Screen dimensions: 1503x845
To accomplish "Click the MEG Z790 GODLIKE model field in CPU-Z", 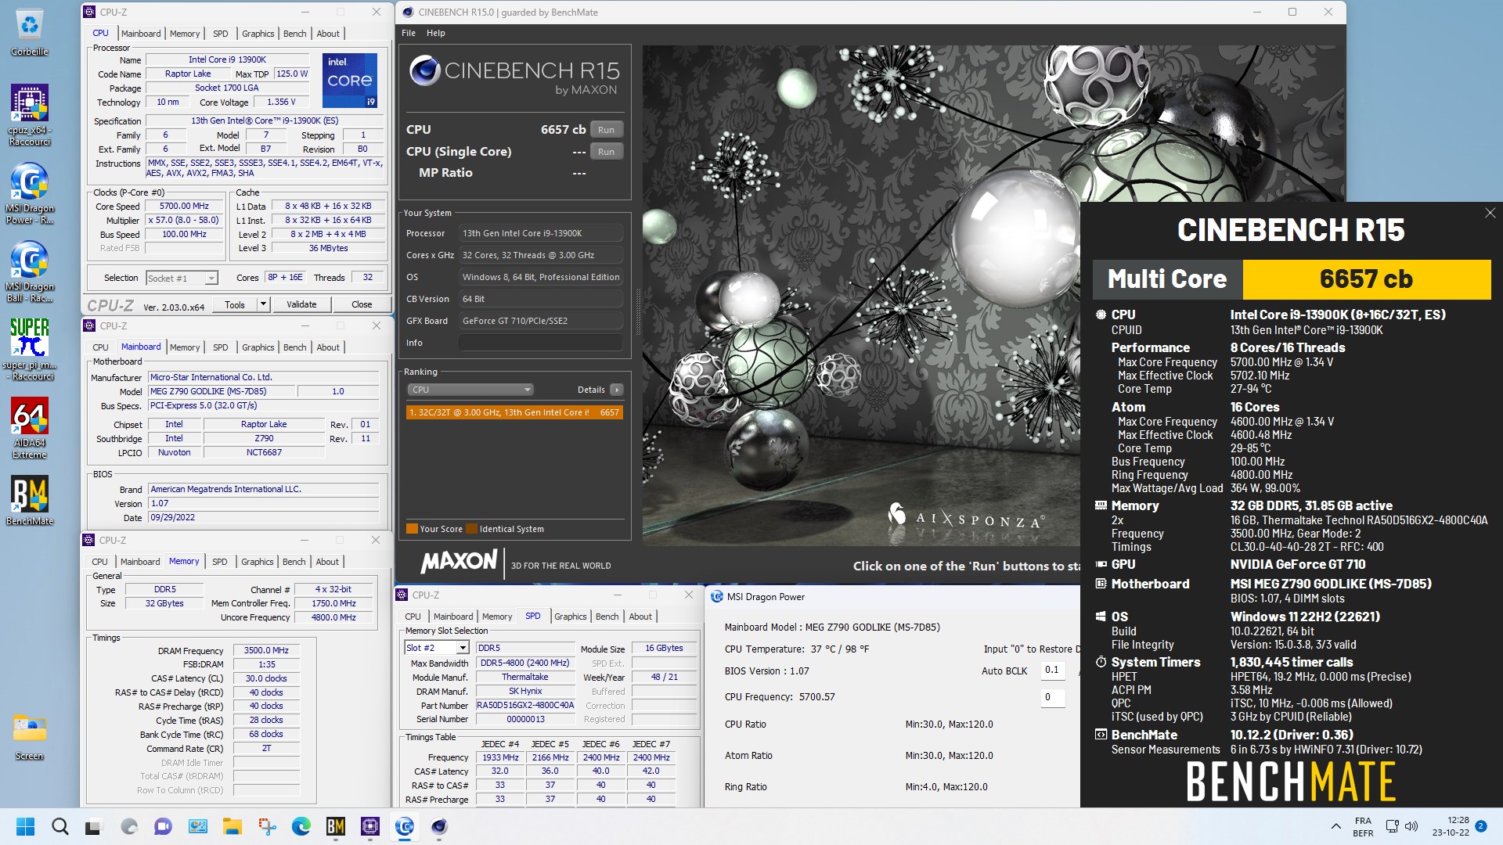I will coord(222,391).
